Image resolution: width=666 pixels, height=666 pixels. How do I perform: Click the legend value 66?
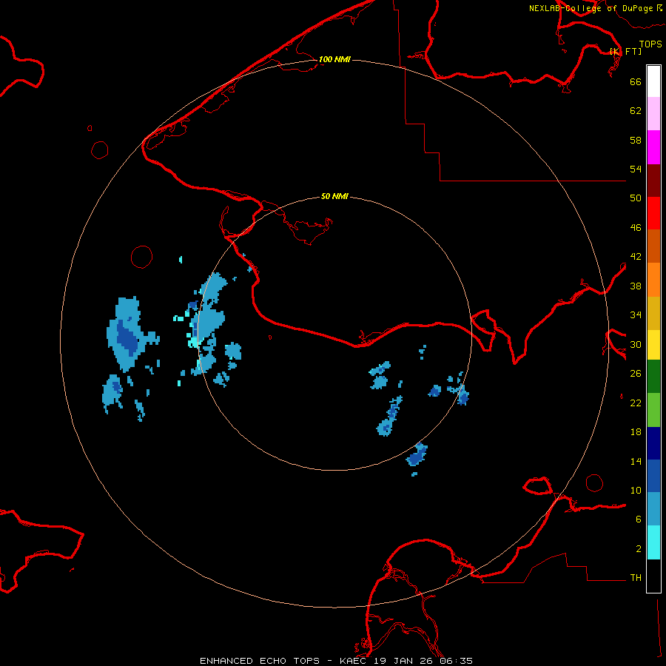pos(636,81)
